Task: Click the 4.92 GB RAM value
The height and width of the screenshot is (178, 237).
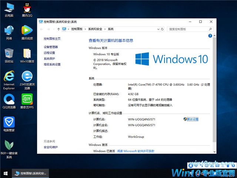Action: (133, 94)
